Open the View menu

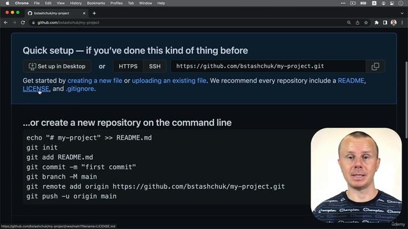(61, 3)
